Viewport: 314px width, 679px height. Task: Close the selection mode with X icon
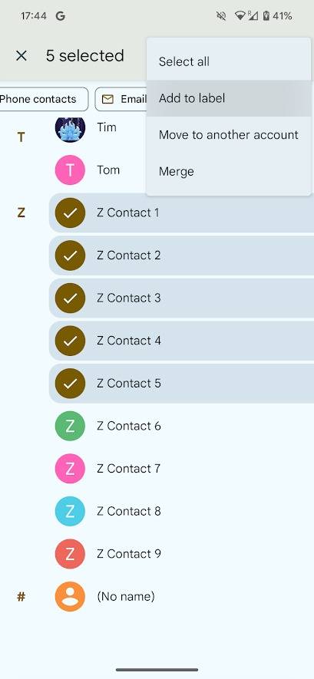(x=21, y=56)
